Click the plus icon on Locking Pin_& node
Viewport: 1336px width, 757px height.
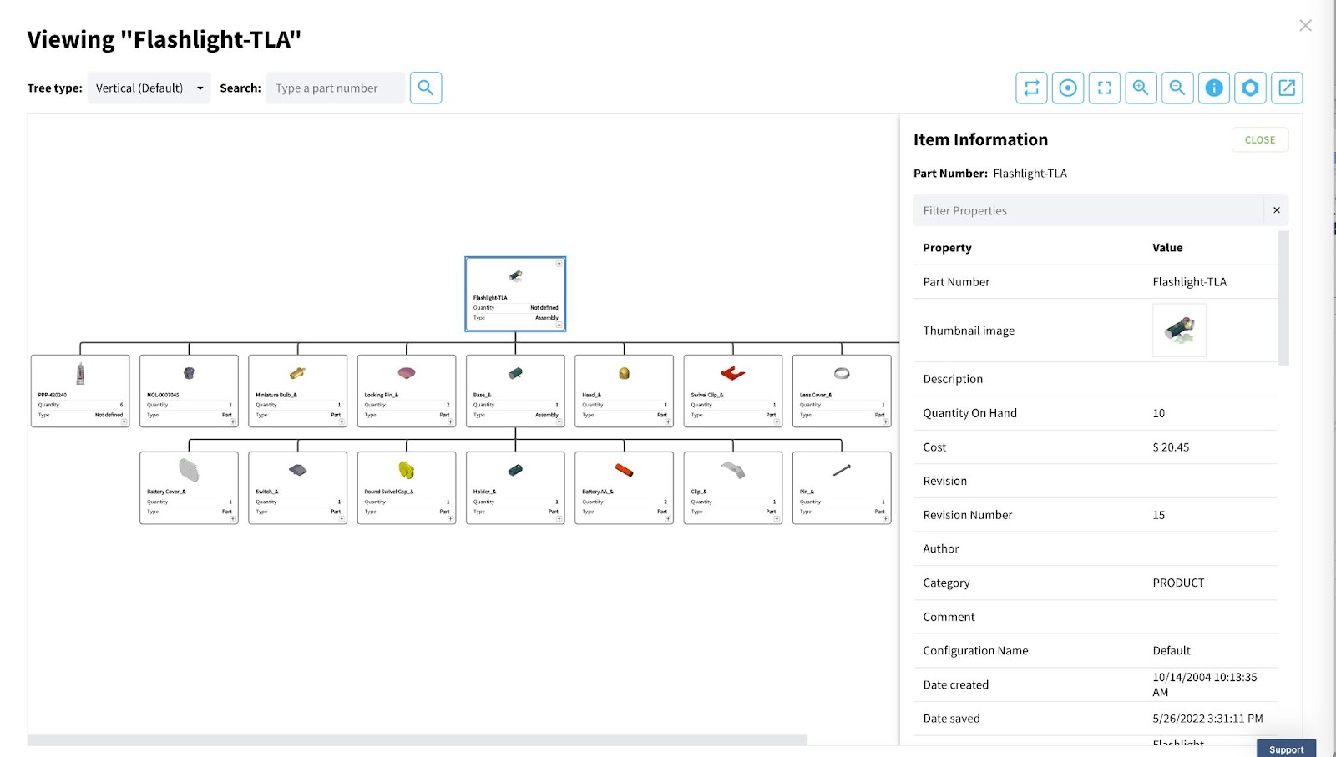(451, 422)
